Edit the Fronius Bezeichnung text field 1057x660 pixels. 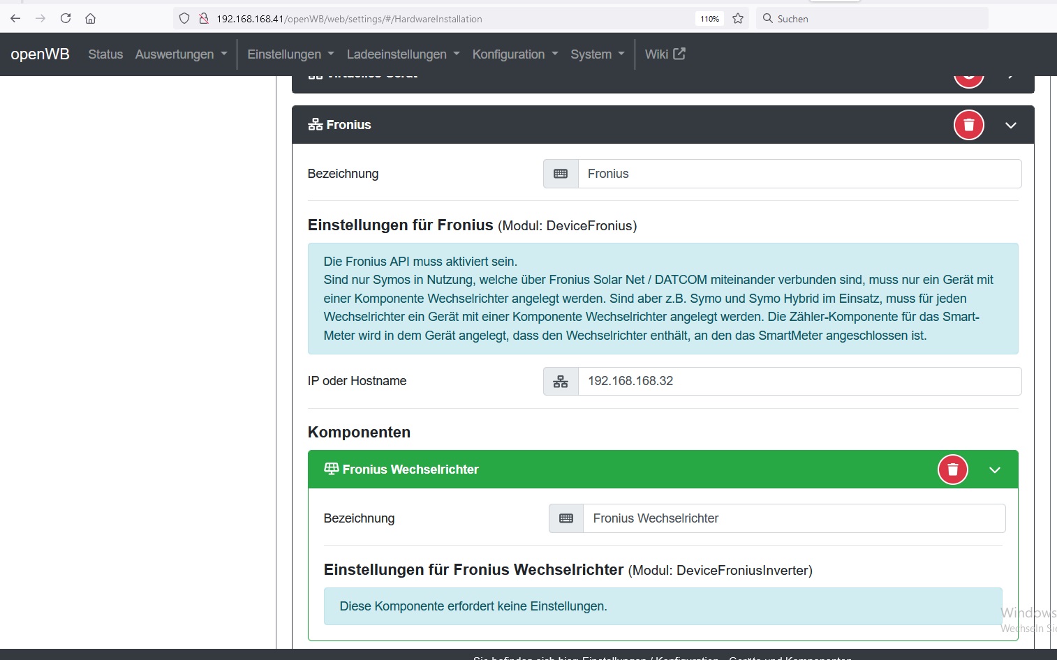(799, 174)
